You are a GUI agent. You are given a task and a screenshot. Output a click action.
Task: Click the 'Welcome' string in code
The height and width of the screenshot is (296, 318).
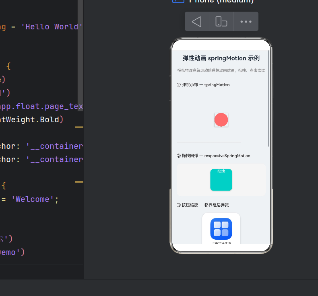point(33,199)
